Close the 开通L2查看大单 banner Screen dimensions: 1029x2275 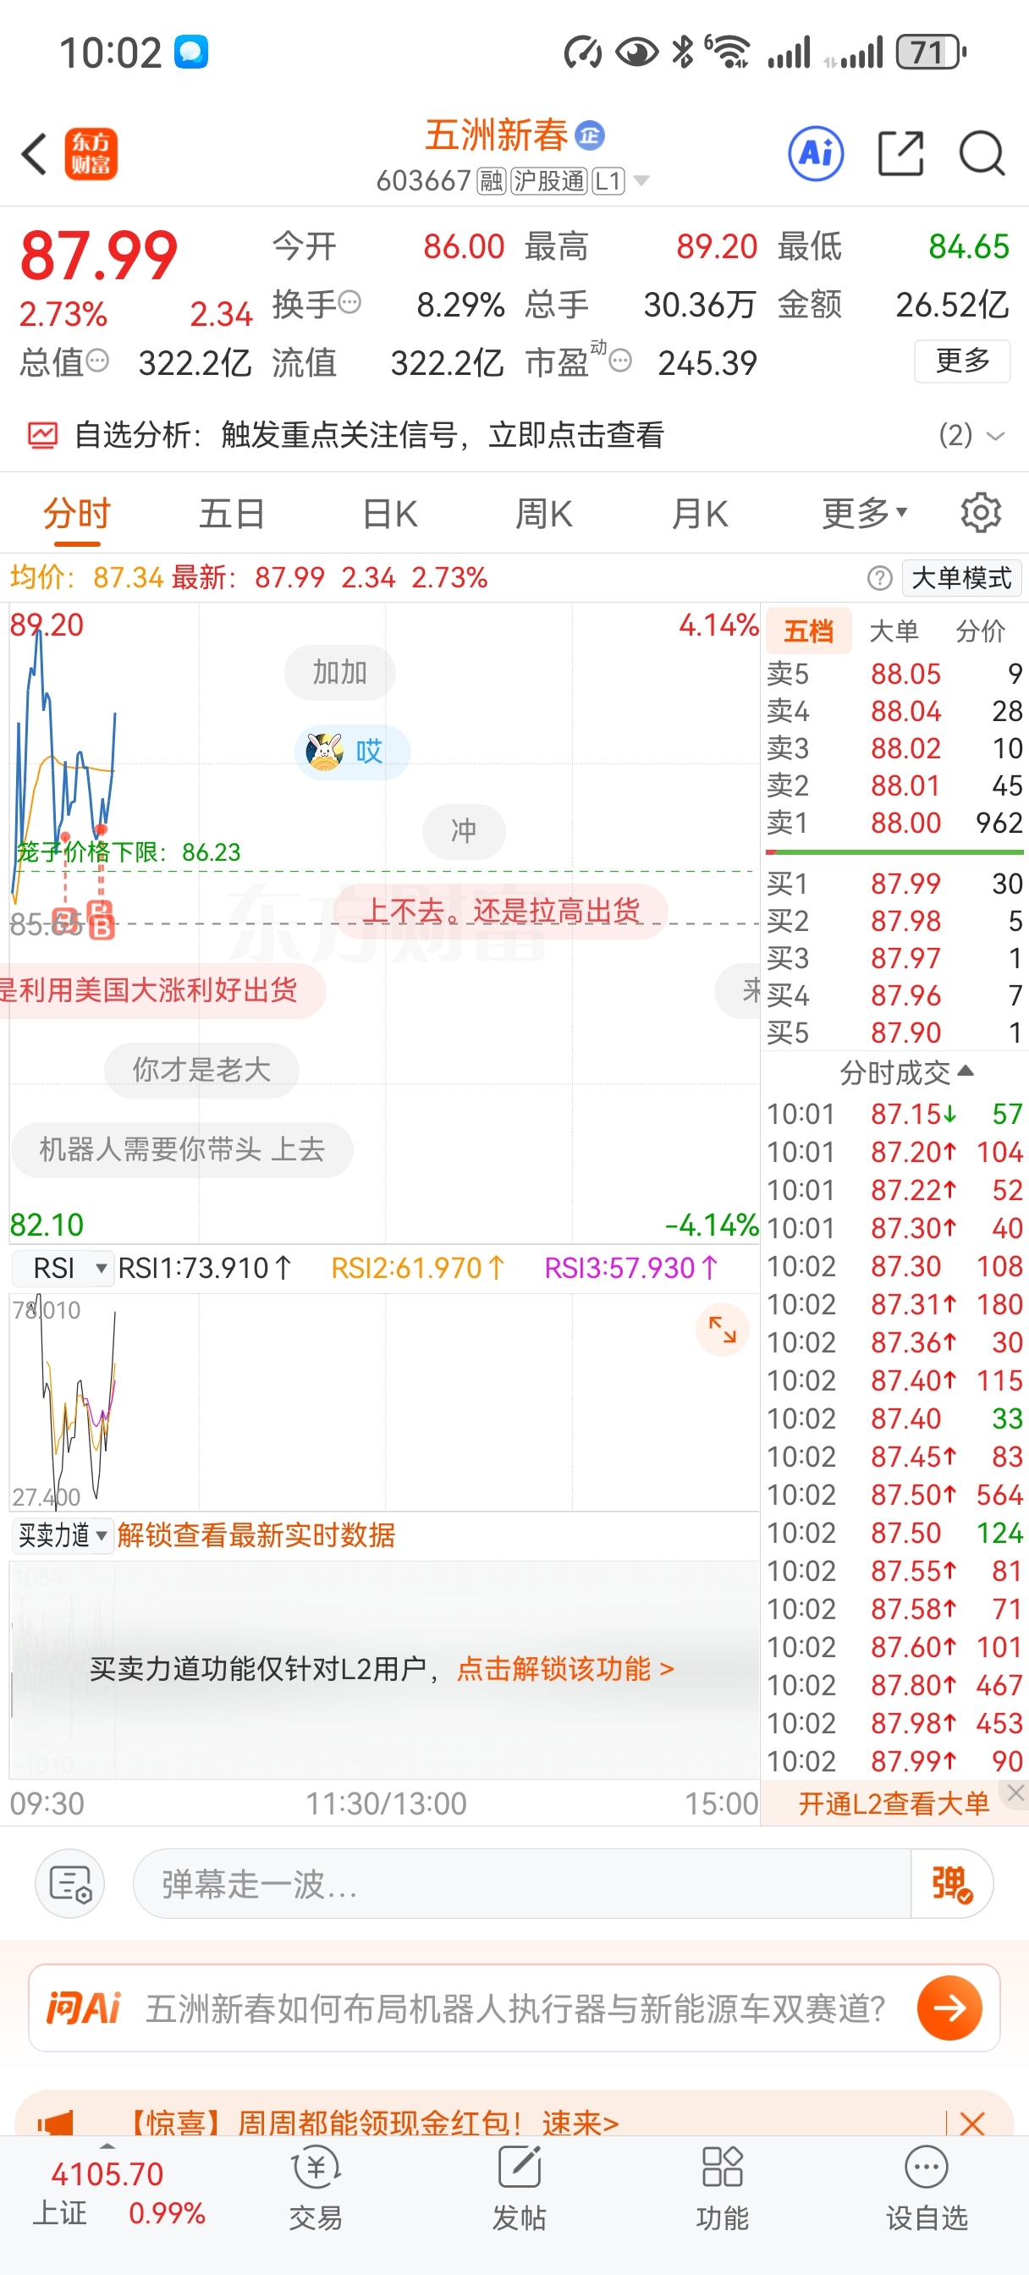[1015, 1793]
